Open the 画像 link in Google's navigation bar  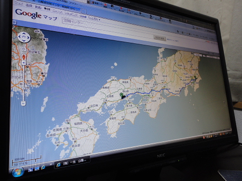[x=29, y=6]
